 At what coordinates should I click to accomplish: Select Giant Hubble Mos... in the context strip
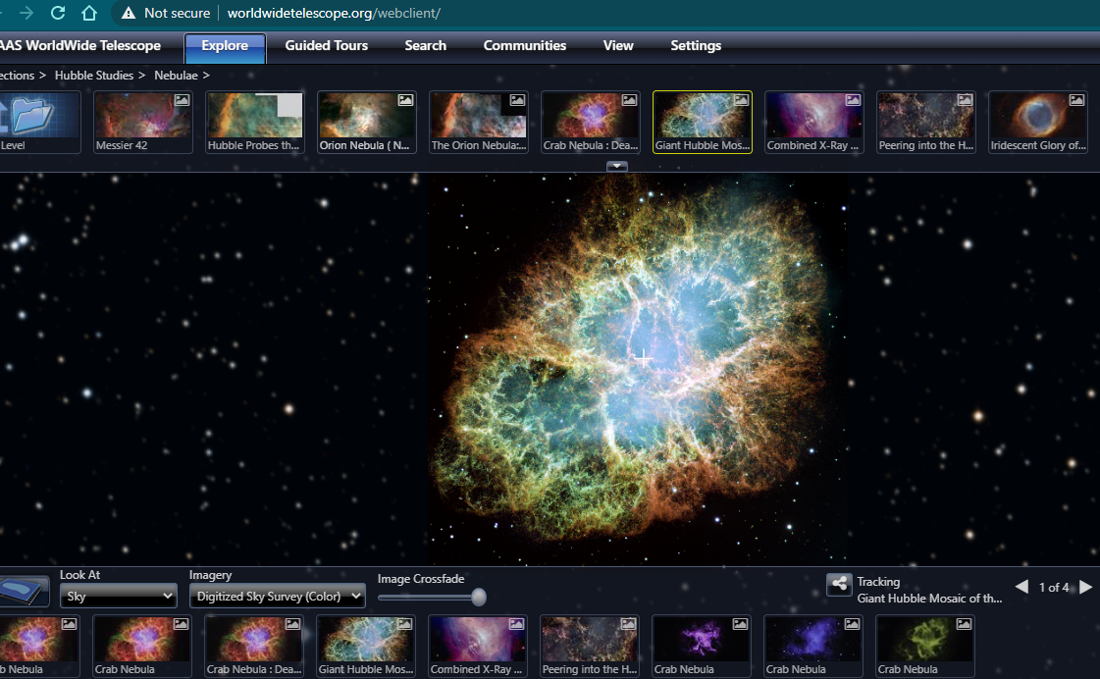click(365, 646)
